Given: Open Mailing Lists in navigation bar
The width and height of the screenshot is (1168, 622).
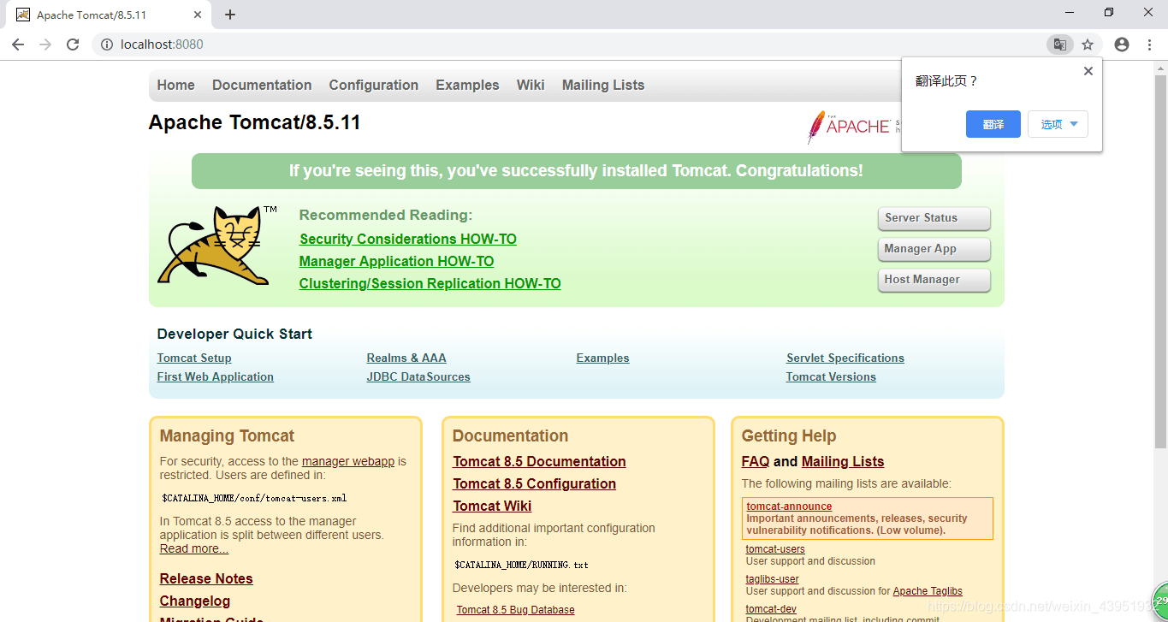Looking at the screenshot, I should 603,85.
